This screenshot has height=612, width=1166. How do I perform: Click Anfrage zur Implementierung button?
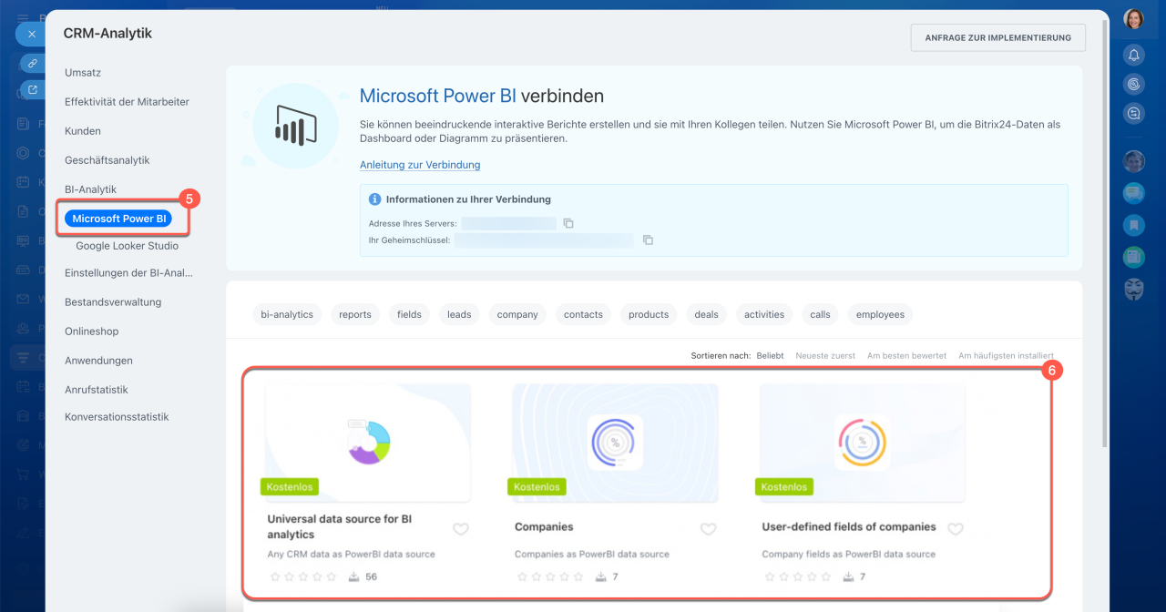click(998, 37)
